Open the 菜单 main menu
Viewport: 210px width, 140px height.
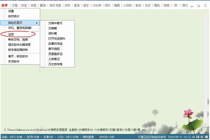5,6
